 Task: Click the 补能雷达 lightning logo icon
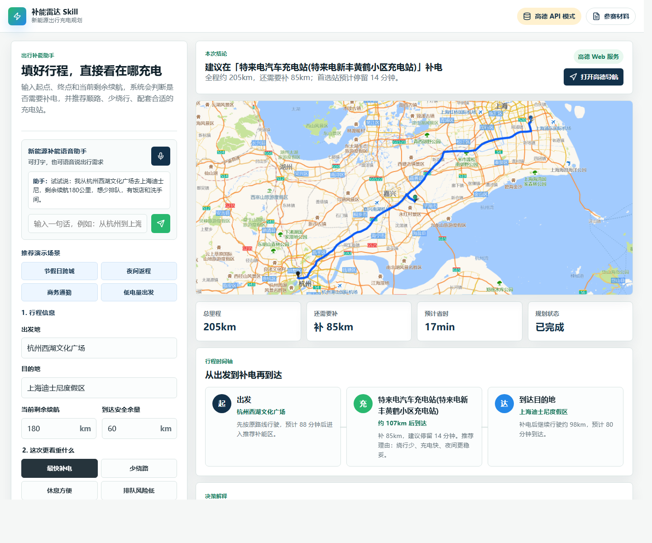click(17, 16)
